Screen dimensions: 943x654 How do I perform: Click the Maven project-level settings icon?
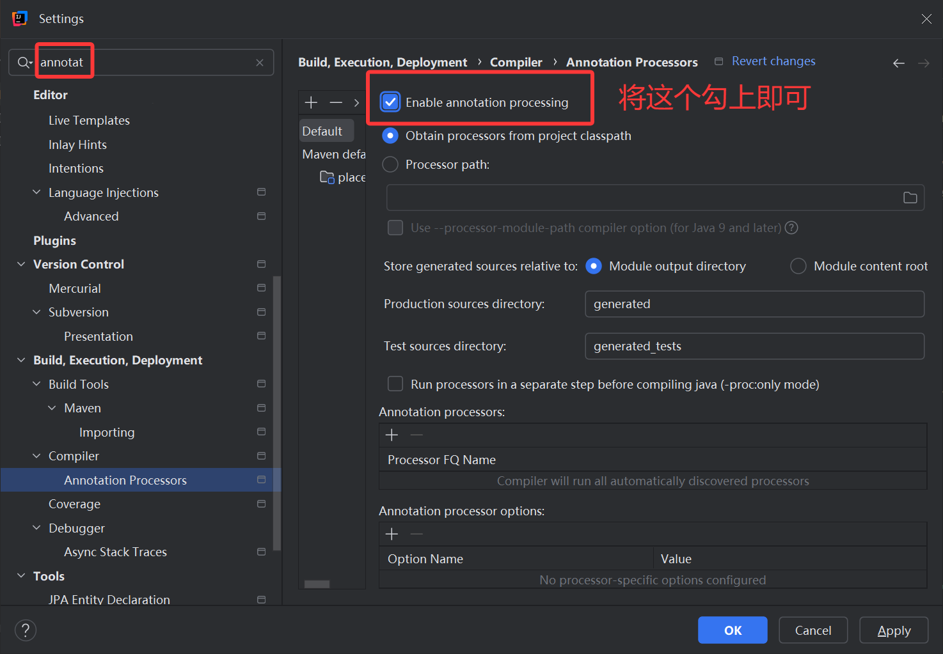point(261,408)
